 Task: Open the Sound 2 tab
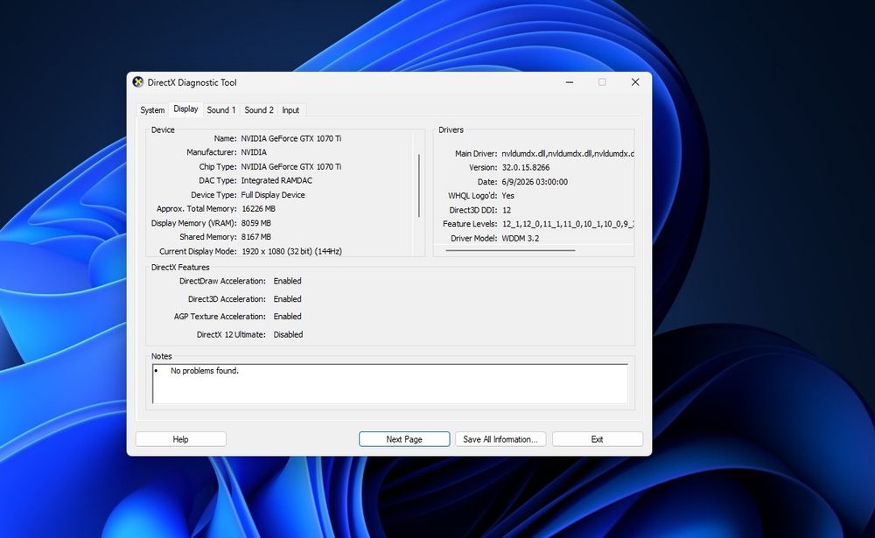(x=259, y=110)
